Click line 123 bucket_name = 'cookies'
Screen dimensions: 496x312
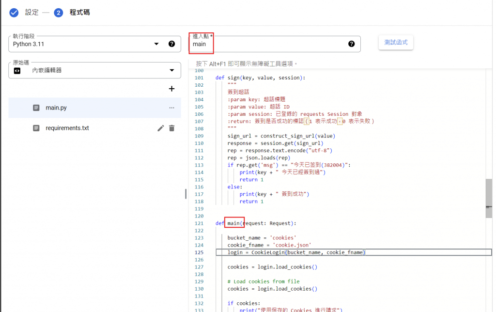[262, 238]
